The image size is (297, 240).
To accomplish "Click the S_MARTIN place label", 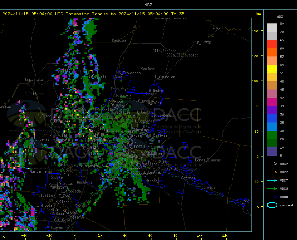I will [x=137, y=147].
